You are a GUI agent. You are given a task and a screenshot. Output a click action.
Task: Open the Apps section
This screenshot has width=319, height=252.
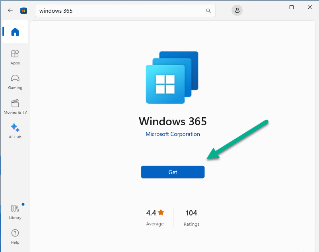(x=15, y=58)
